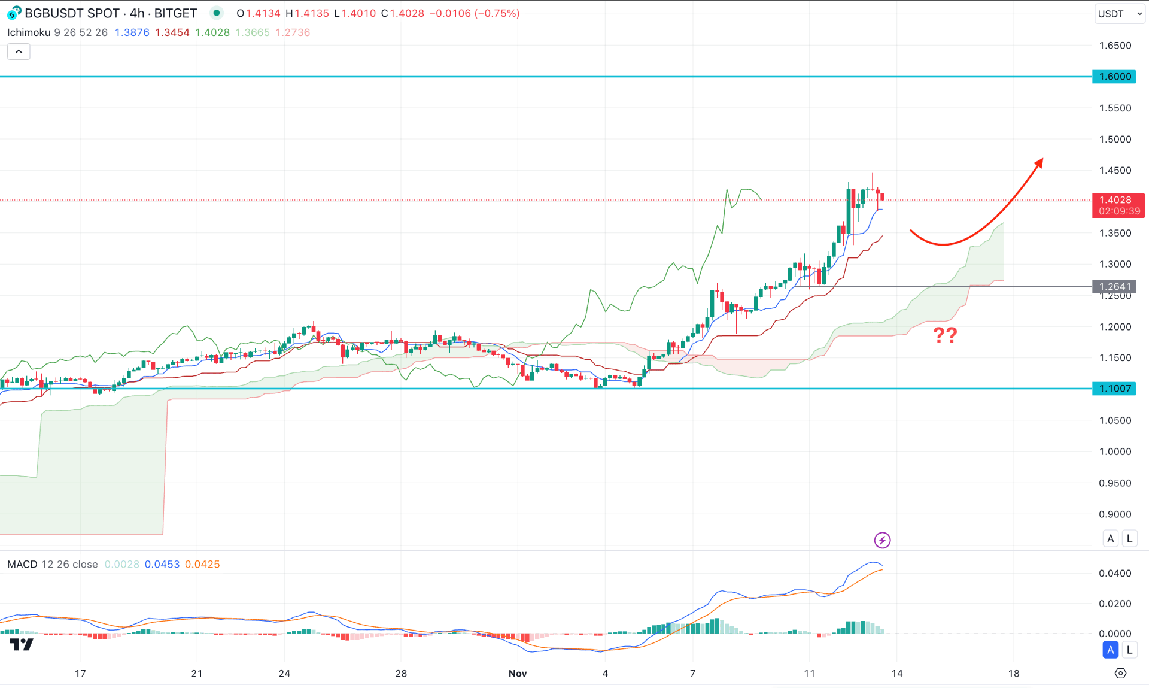This screenshot has width=1149, height=688.
Task: Click the 0.0400 MACD scale label
Action: point(1115,574)
